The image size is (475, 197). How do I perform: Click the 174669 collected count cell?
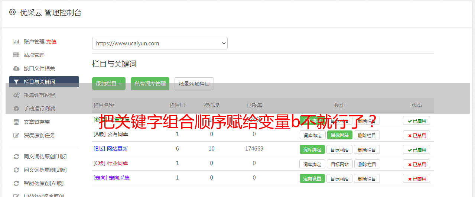254,149
